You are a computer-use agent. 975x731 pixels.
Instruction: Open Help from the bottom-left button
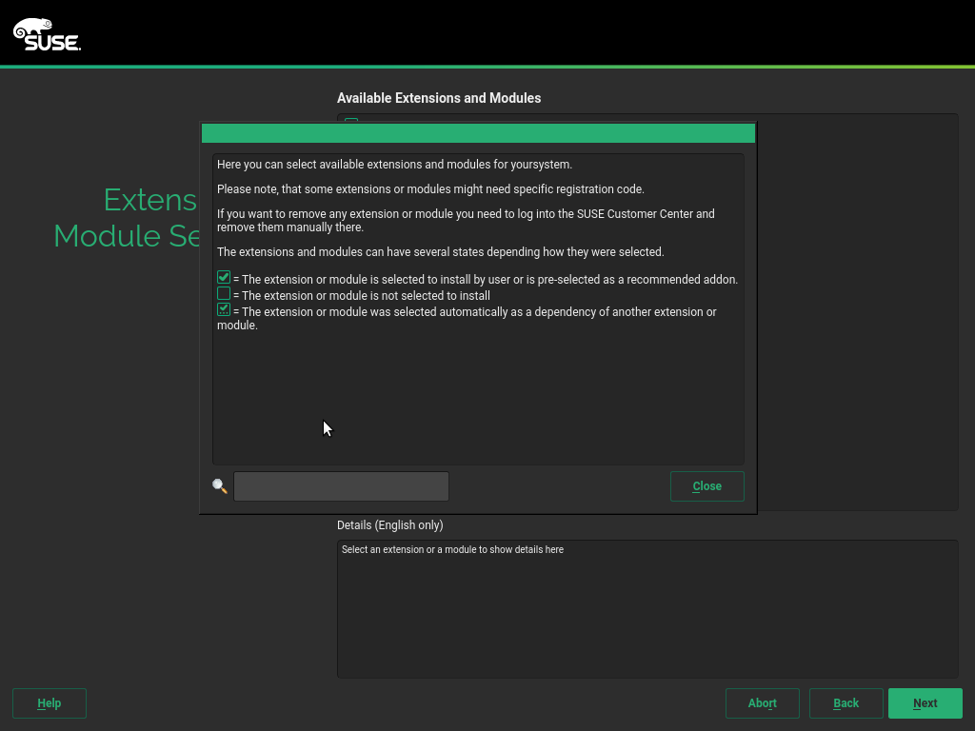click(x=50, y=703)
